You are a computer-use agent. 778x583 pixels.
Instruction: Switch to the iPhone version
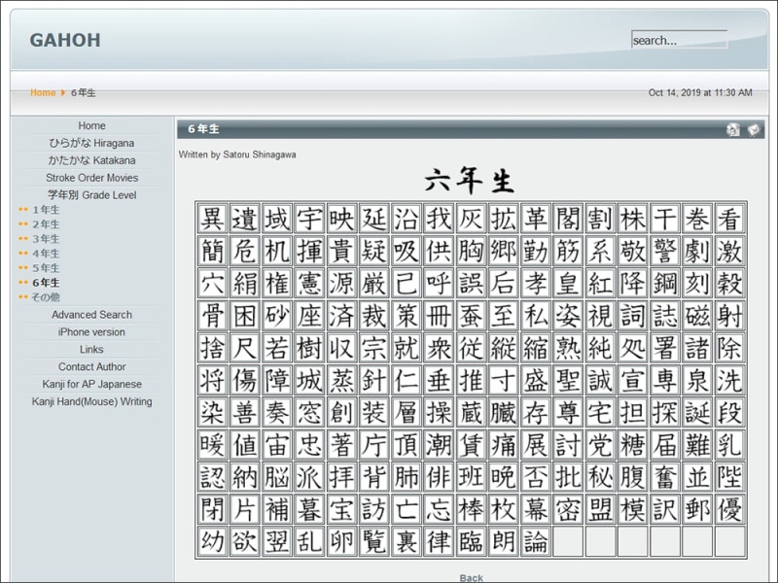(91, 331)
